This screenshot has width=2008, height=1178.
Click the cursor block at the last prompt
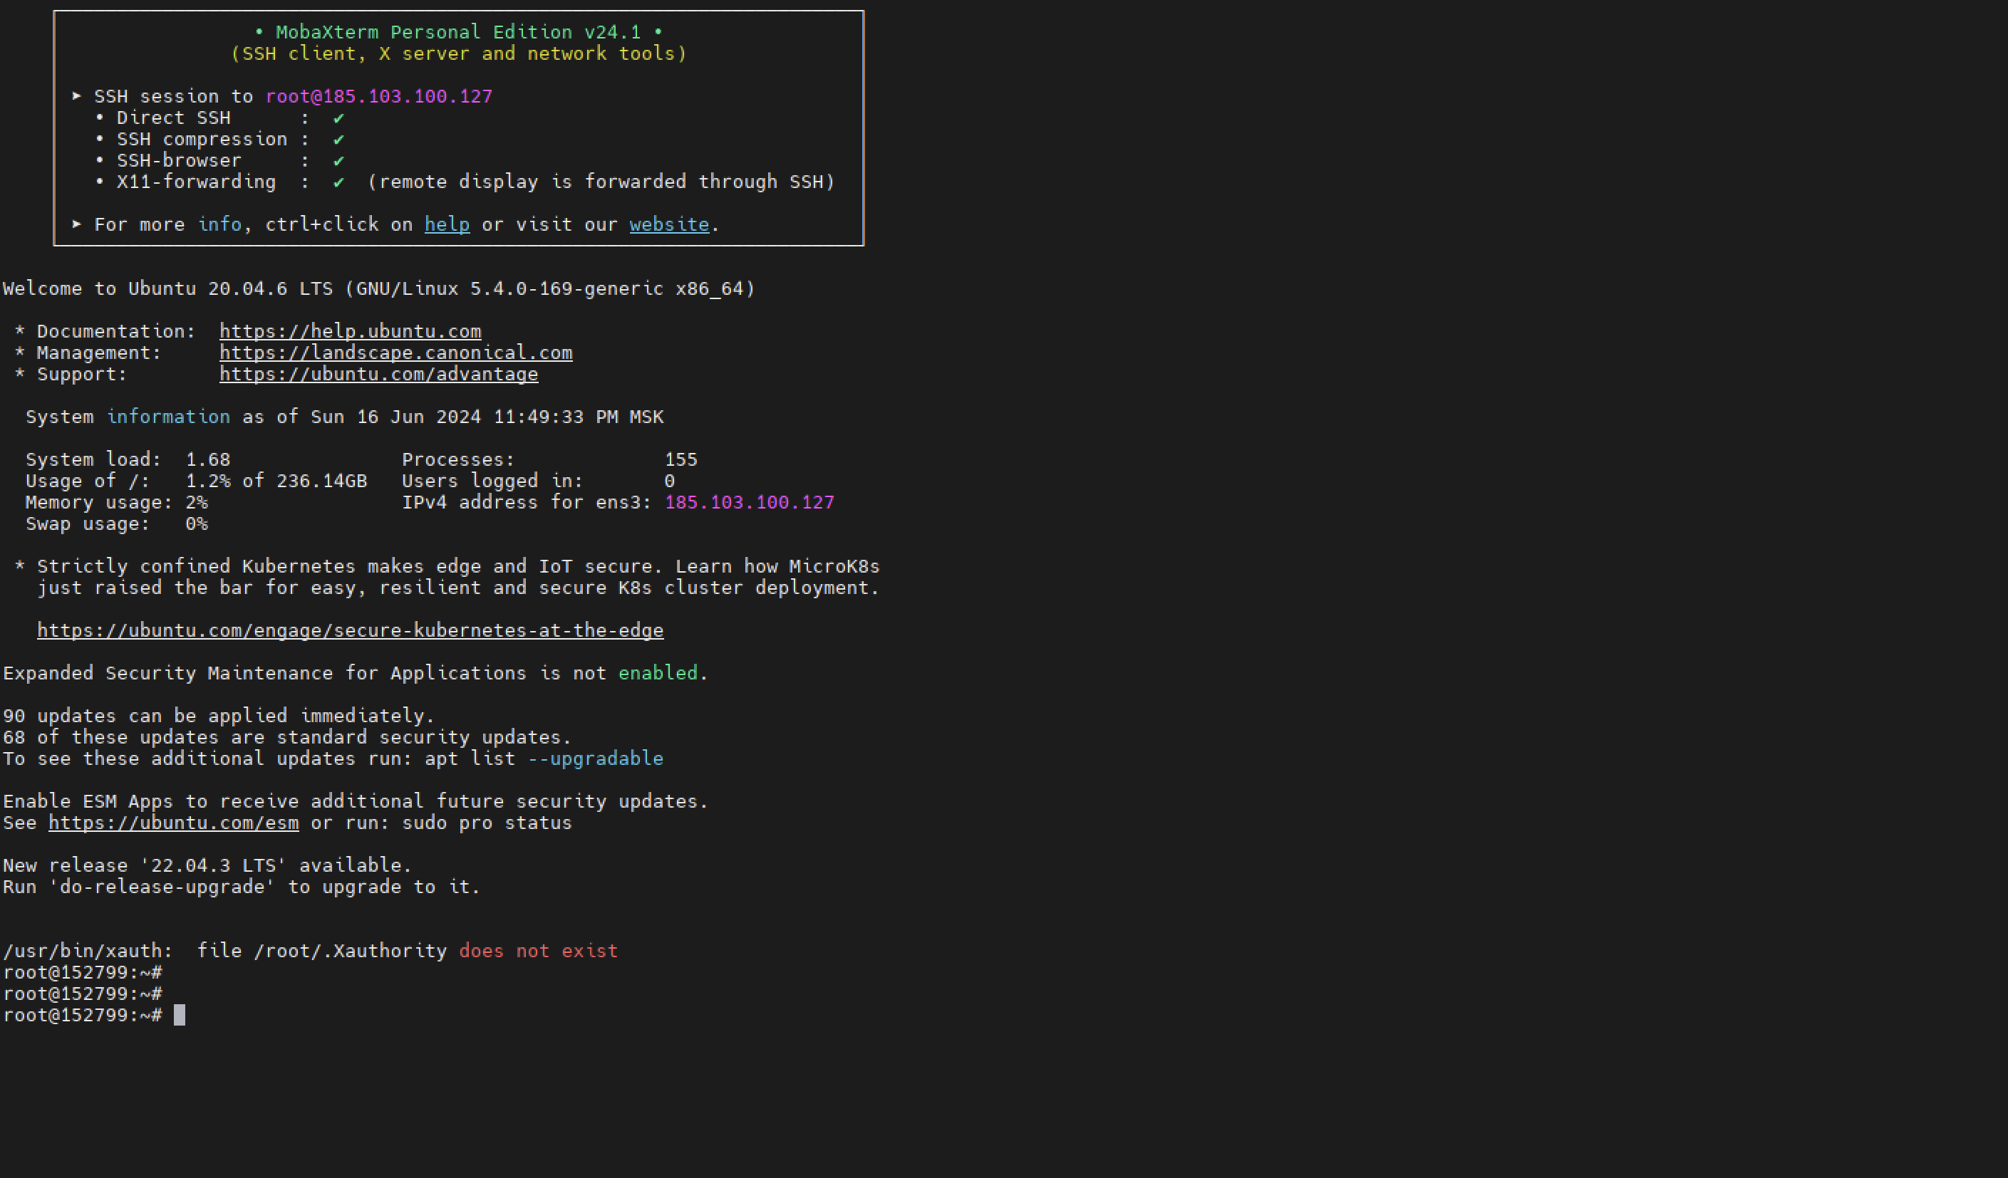click(180, 1015)
